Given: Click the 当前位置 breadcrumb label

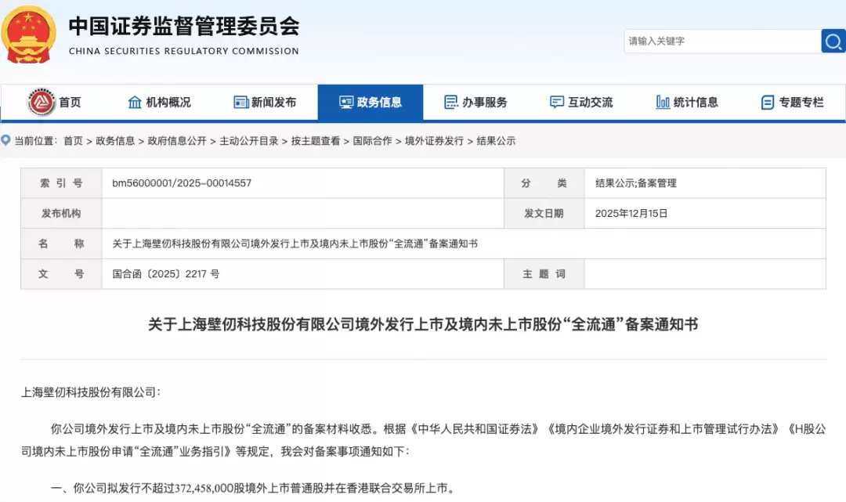Looking at the screenshot, I should pyautogui.click(x=35, y=141).
